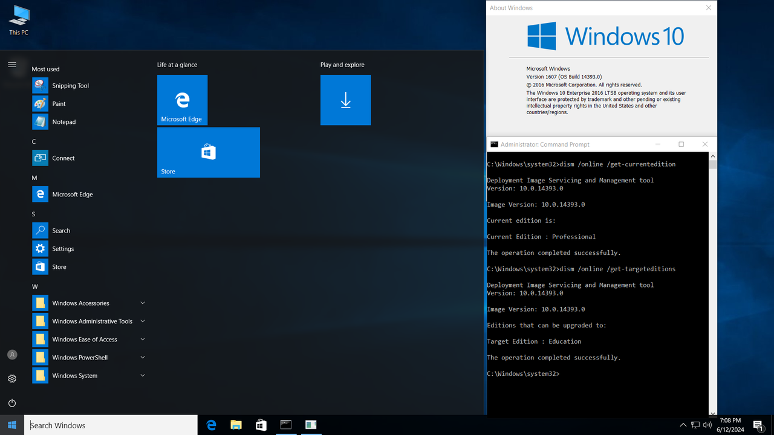
Task: Open Notepad from Most used list
Action: click(88, 122)
